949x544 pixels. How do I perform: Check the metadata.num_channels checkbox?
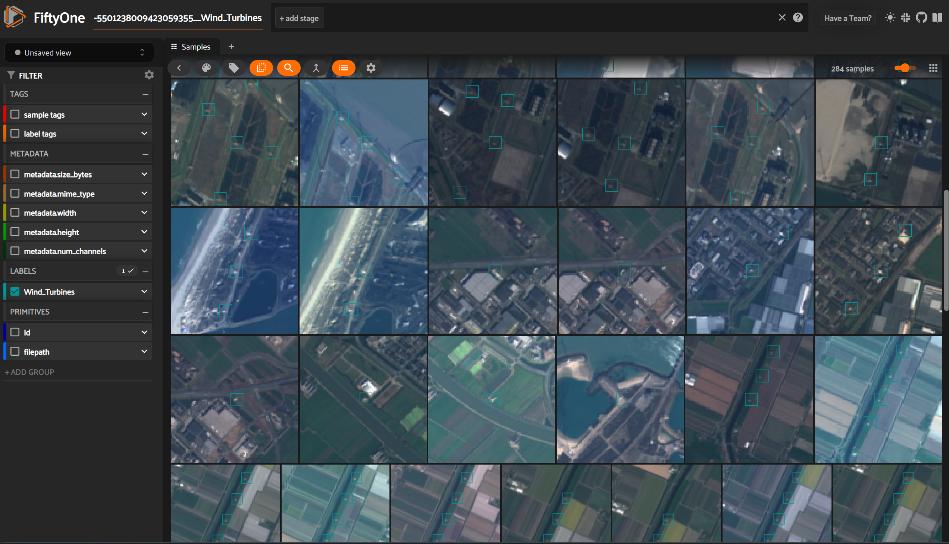[15, 251]
